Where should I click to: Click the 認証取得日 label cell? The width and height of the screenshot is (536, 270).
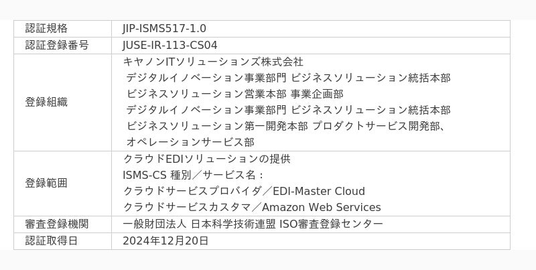[52, 241]
